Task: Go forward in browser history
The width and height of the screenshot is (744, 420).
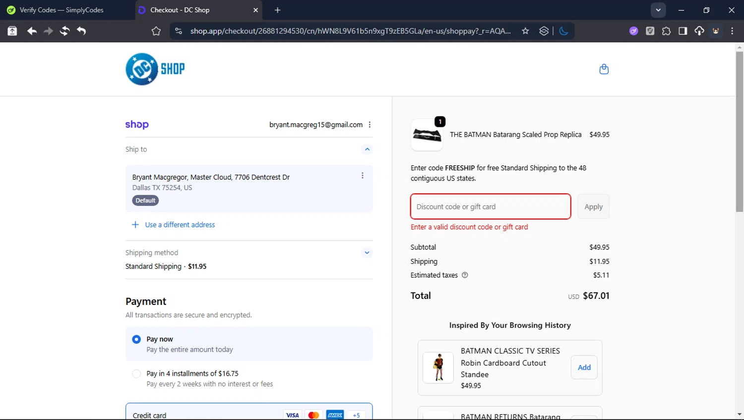Action: [x=48, y=31]
